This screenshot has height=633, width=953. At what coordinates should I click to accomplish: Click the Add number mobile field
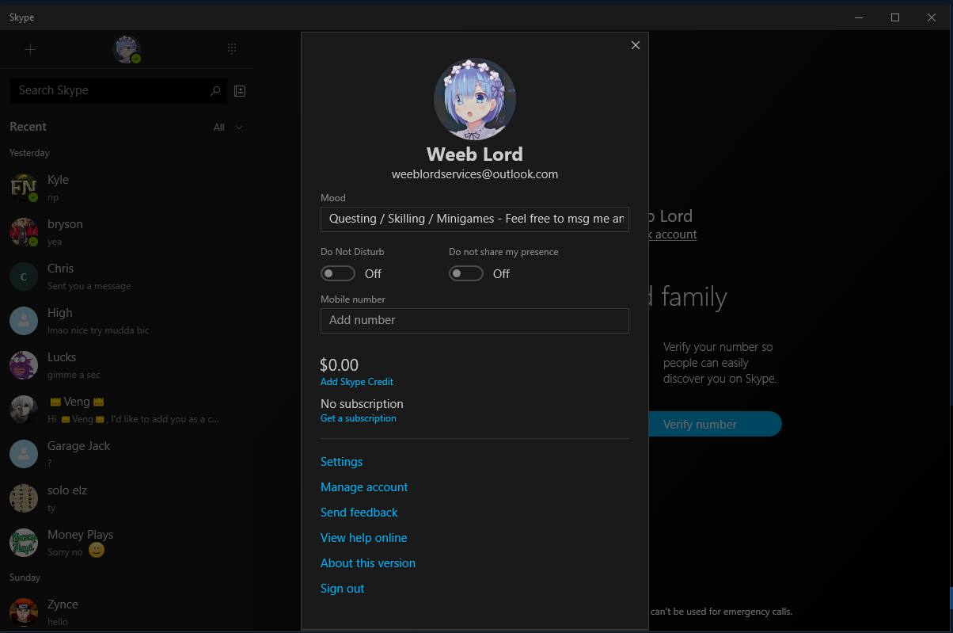(475, 320)
